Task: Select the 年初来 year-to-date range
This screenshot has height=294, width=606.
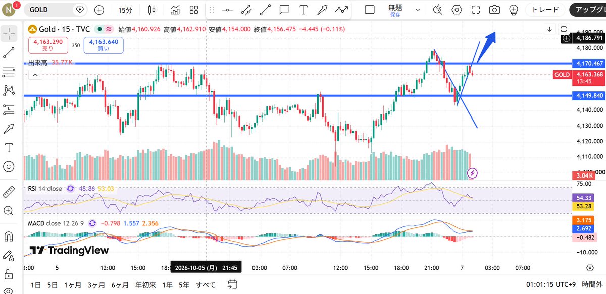Action: pos(146,285)
